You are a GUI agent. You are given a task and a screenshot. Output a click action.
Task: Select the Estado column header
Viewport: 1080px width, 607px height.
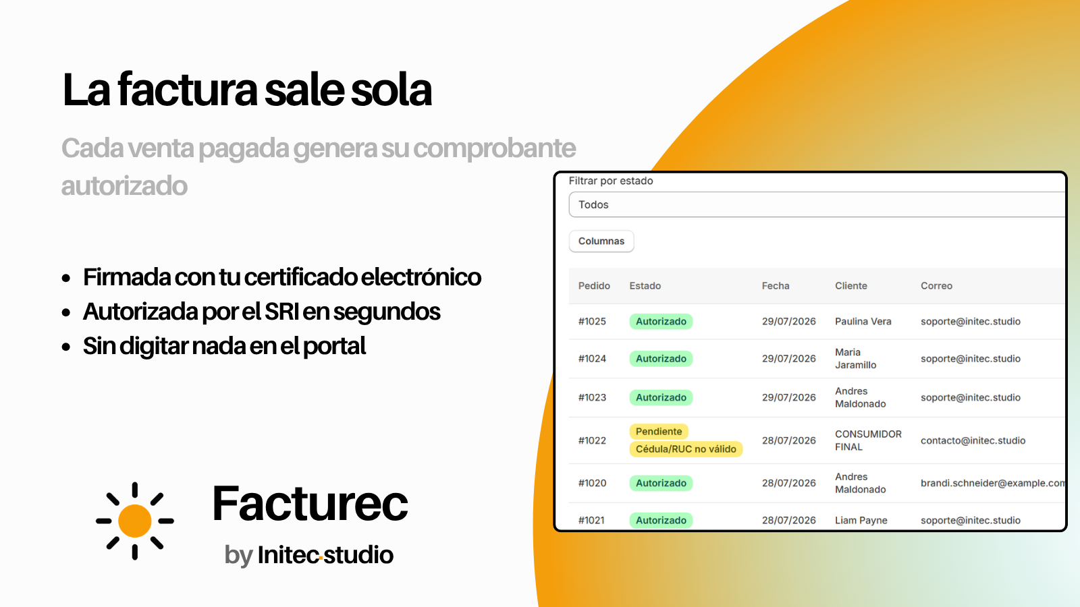click(x=645, y=286)
